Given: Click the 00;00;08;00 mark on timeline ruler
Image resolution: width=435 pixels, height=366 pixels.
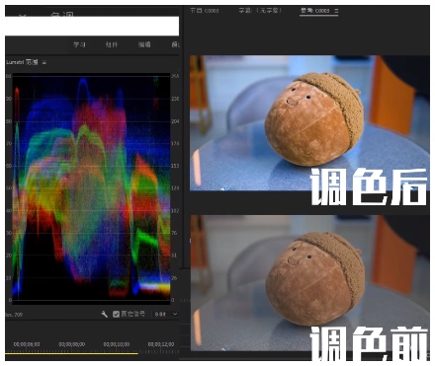Looking at the screenshot, I should pyautogui.click(x=72, y=344).
